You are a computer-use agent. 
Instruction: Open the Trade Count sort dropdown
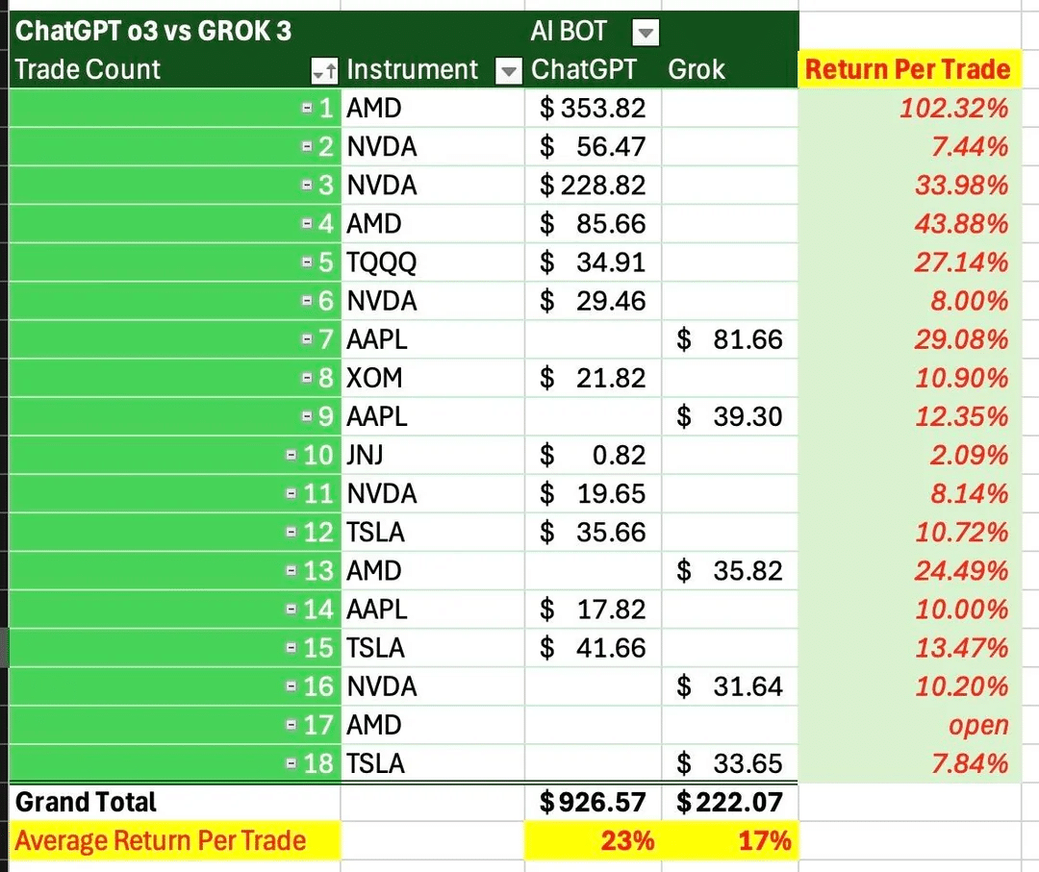(323, 71)
